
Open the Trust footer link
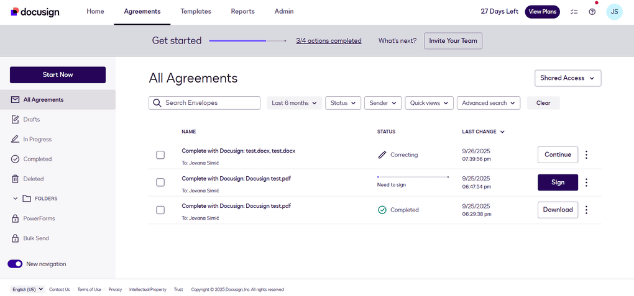point(178,290)
